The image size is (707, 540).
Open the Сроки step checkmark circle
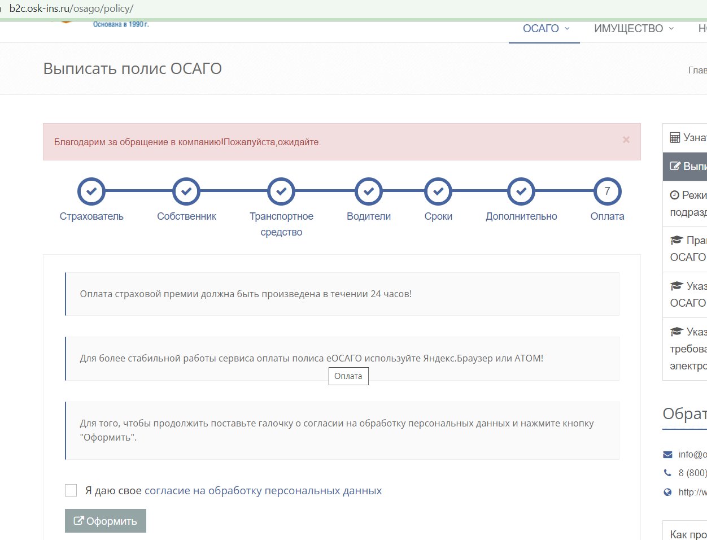tap(438, 191)
